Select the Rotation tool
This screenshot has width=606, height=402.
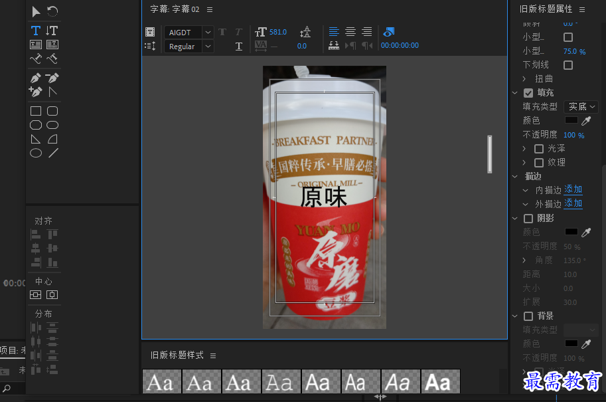click(x=52, y=11)
